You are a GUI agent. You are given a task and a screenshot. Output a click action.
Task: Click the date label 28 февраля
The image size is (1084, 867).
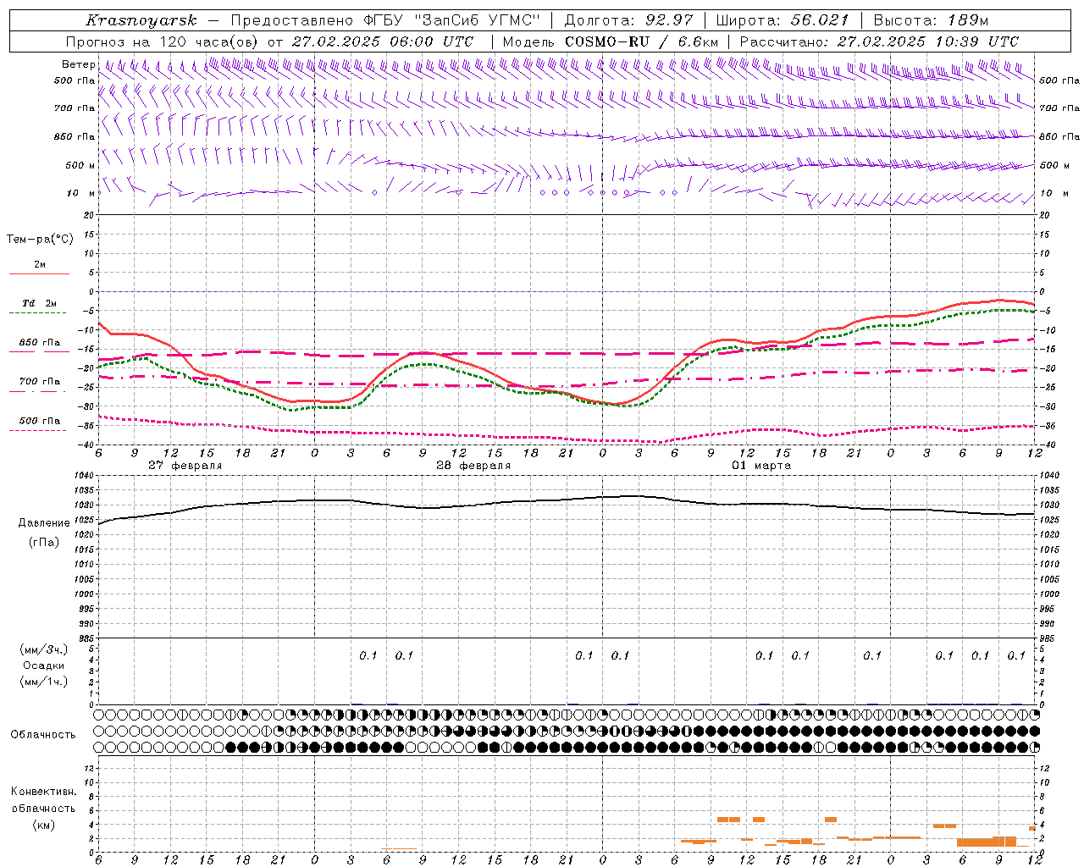point(473,466)
